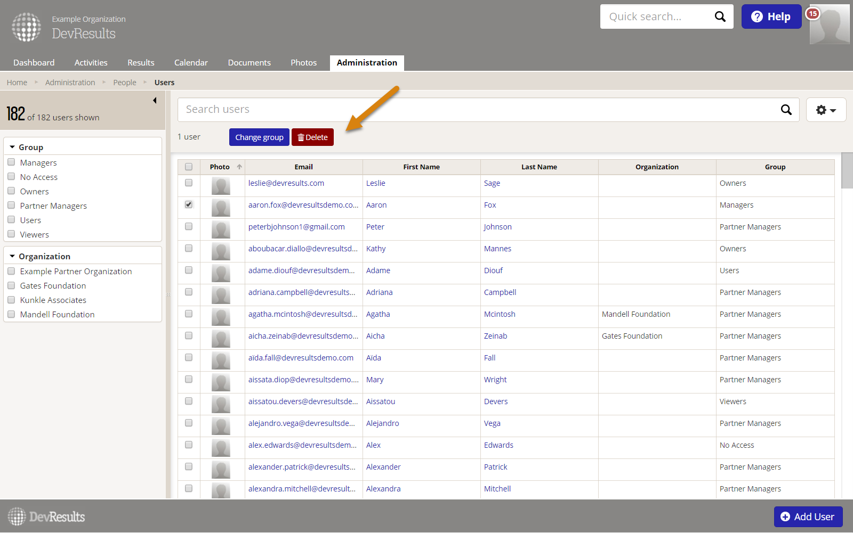Open the Results tab
The image size is (853, 533).
141,63
